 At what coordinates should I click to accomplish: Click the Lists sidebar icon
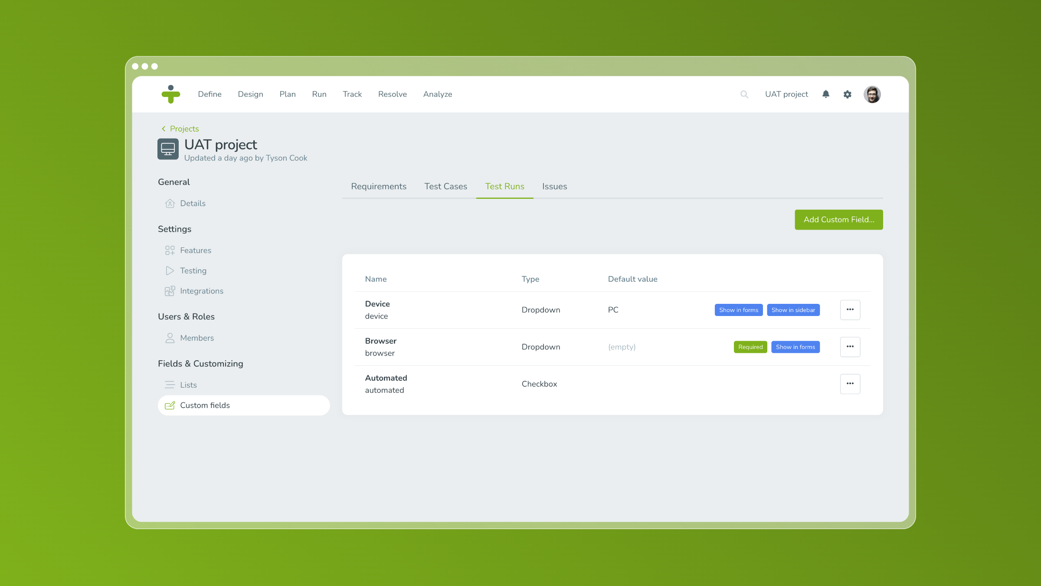[x=170, y=385]
